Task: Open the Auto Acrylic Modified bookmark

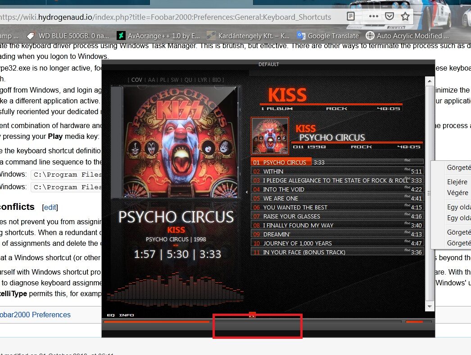Action: pyautogui.click(x=408, y=35)
